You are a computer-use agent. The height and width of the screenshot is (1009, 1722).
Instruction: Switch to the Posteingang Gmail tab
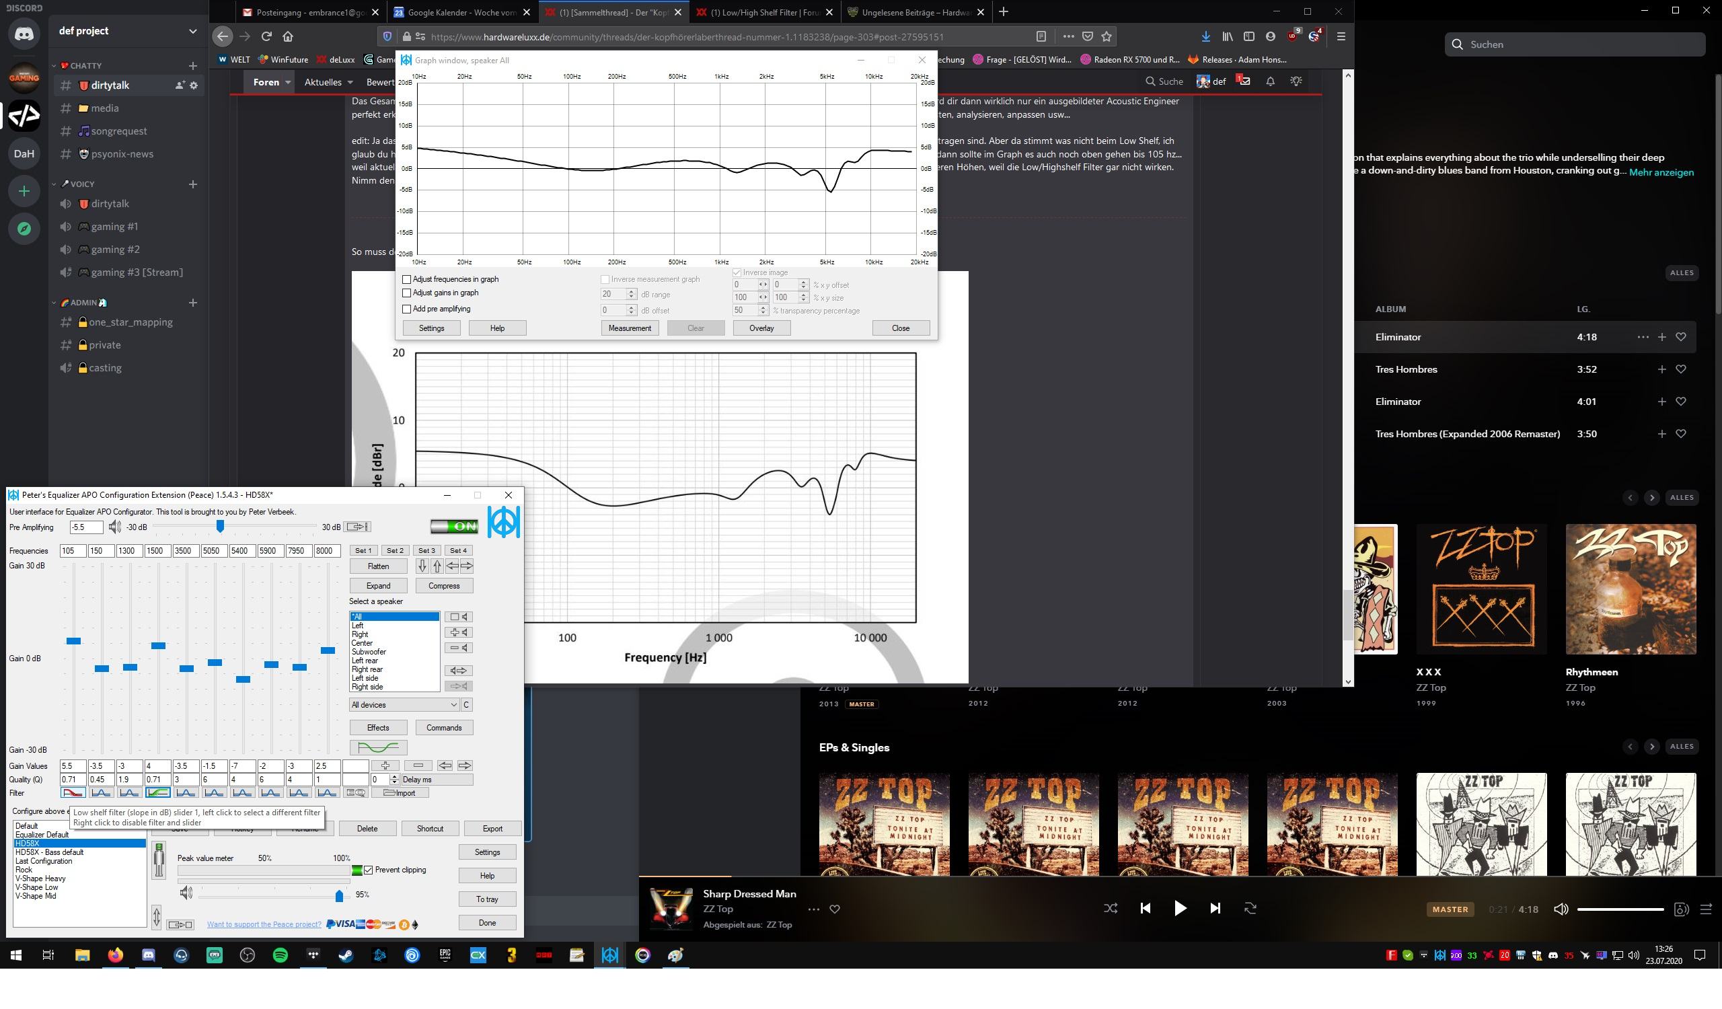pos(311,12)
